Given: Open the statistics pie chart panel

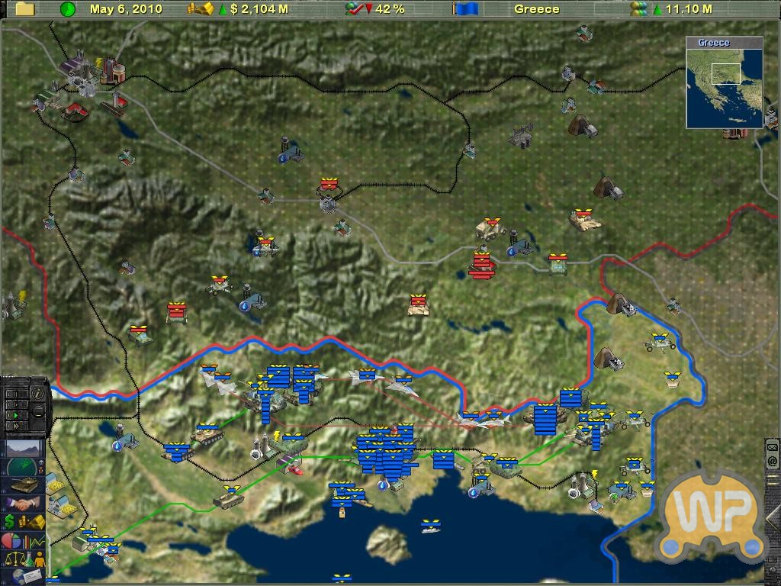Looking at the screenshot, I should click(24, 540).
